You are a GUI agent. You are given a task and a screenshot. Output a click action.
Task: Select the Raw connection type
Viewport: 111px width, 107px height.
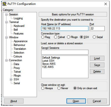(x=43, y=37)
